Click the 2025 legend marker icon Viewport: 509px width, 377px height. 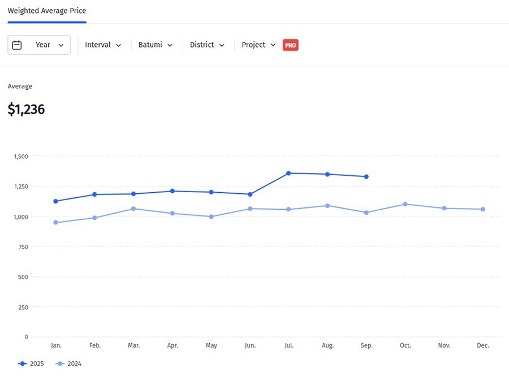(x=23, y=364)
